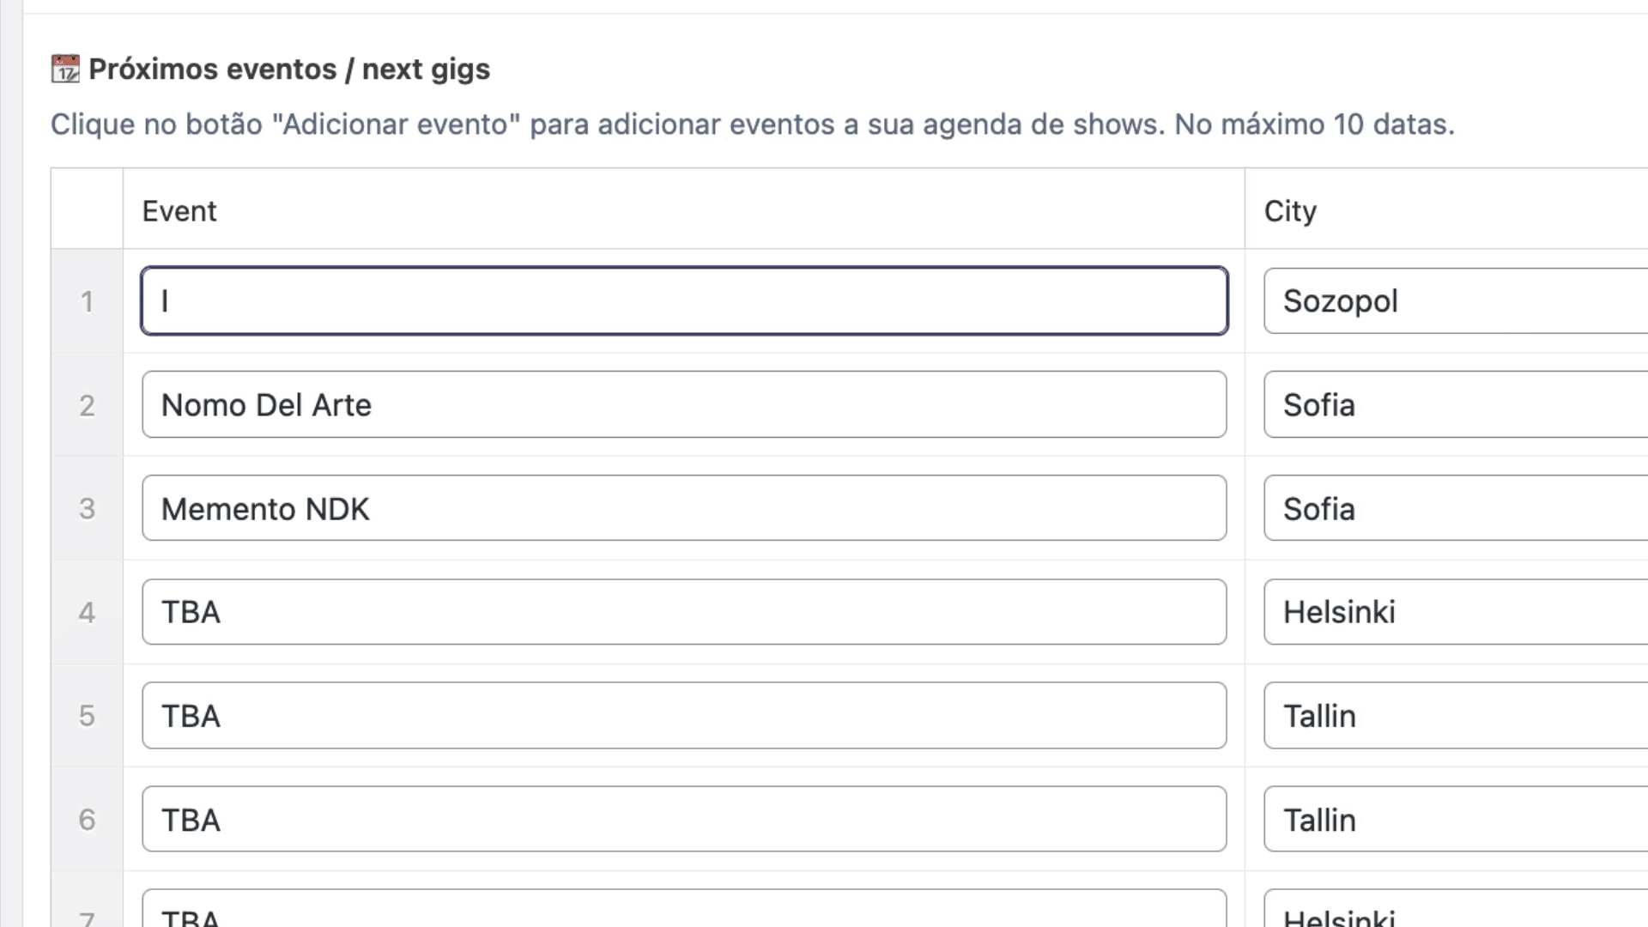Click the Event column header

179,211
